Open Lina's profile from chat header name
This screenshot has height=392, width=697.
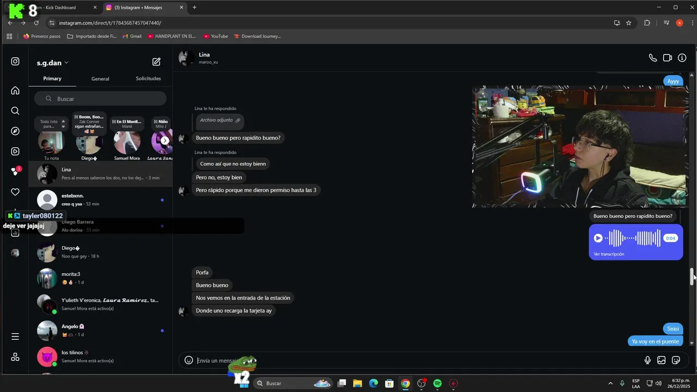(204, 54)
